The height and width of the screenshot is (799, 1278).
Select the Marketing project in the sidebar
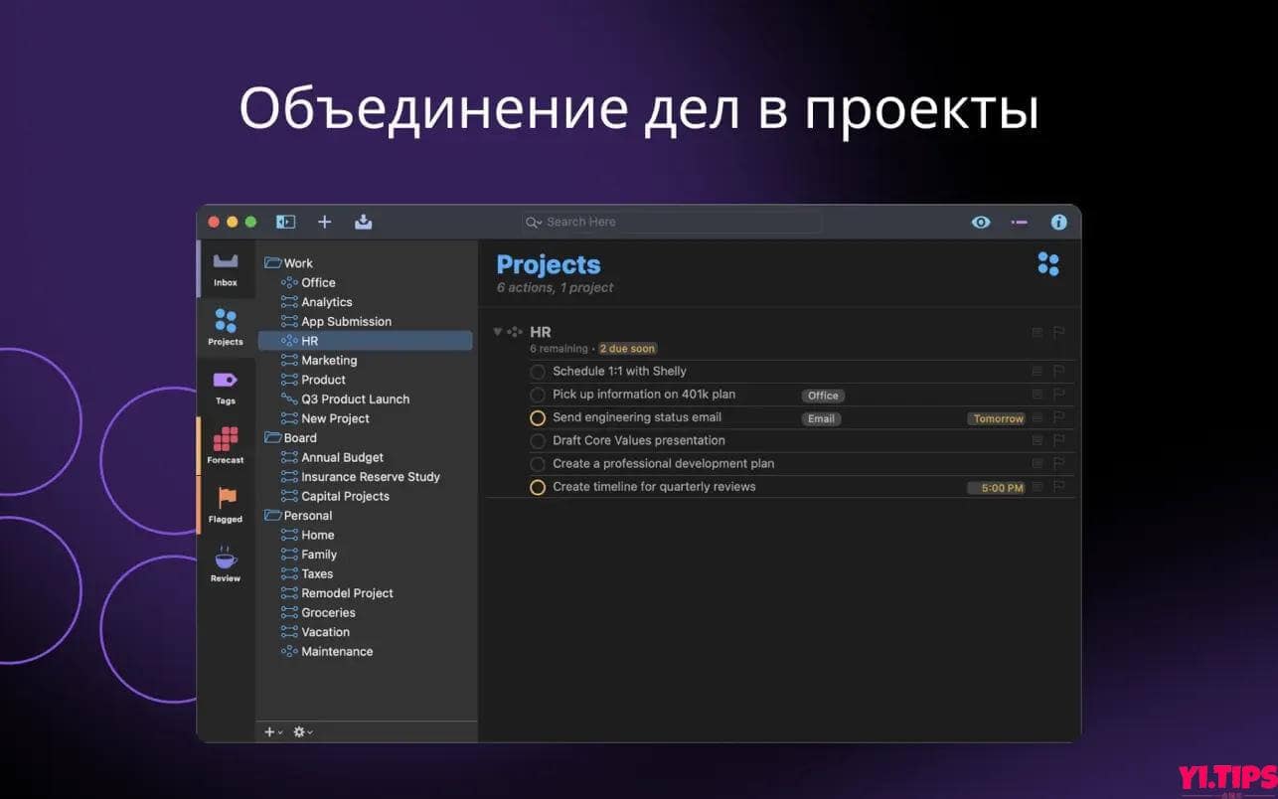(329, 360)
